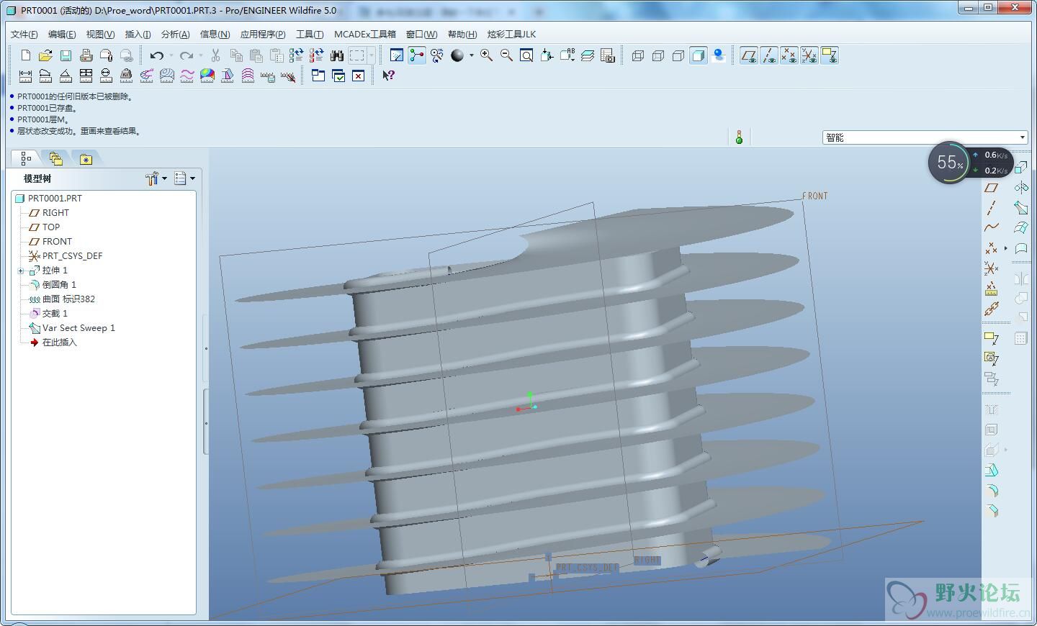Open the 插入(I) menu
This screenshot has height=626, width=1037.
tap(138, 34)
